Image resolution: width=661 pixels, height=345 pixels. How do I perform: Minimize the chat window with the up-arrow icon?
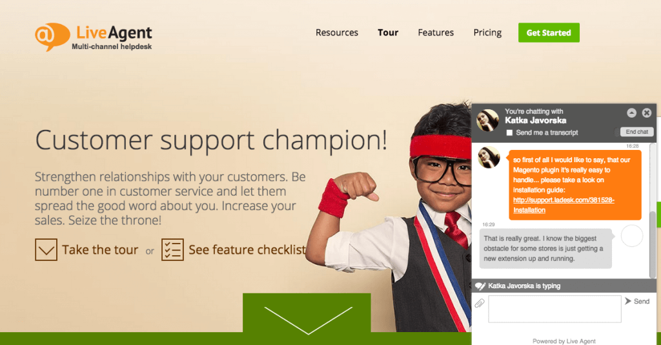click(631, 112)
